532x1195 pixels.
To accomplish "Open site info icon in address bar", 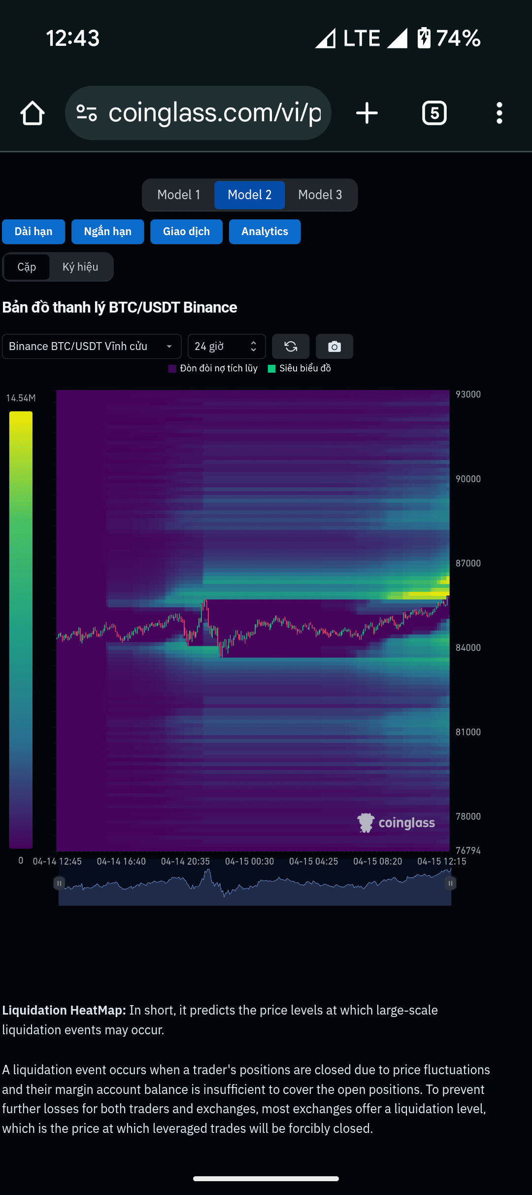I will coord(87,113).
